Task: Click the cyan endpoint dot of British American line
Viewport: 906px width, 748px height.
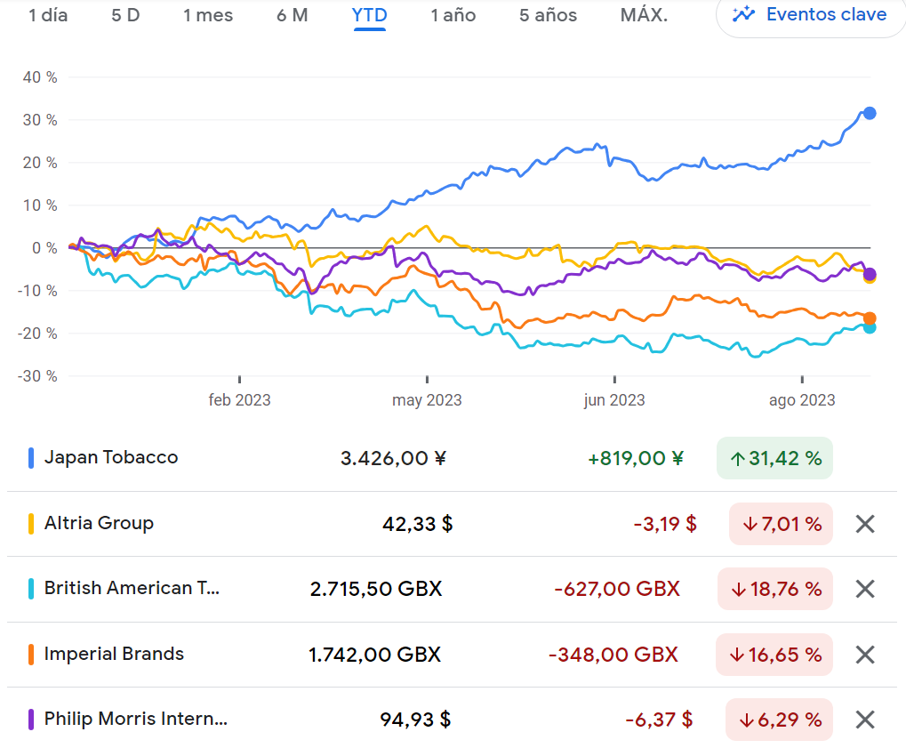Action: [870, 328]
